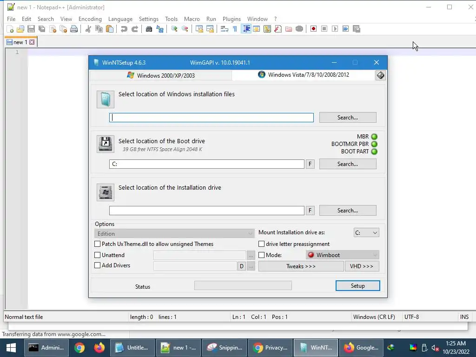This screenshot has height=357, width=476.
Task: Click the Save All toolbar icon
Action: click(x=41, y=29)
